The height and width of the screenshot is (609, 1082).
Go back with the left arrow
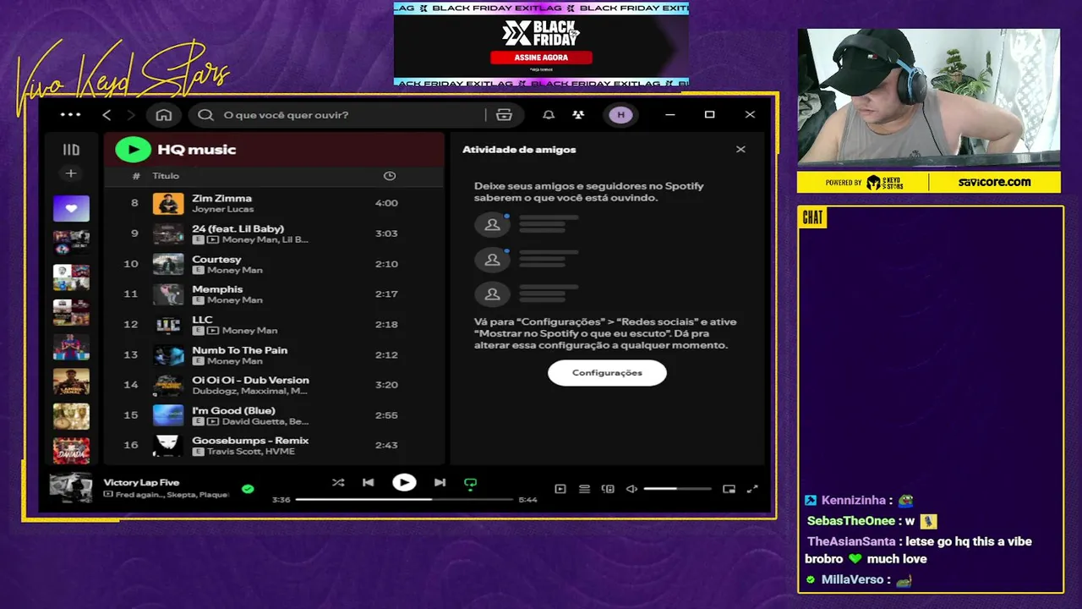click(x=107, y=115)
